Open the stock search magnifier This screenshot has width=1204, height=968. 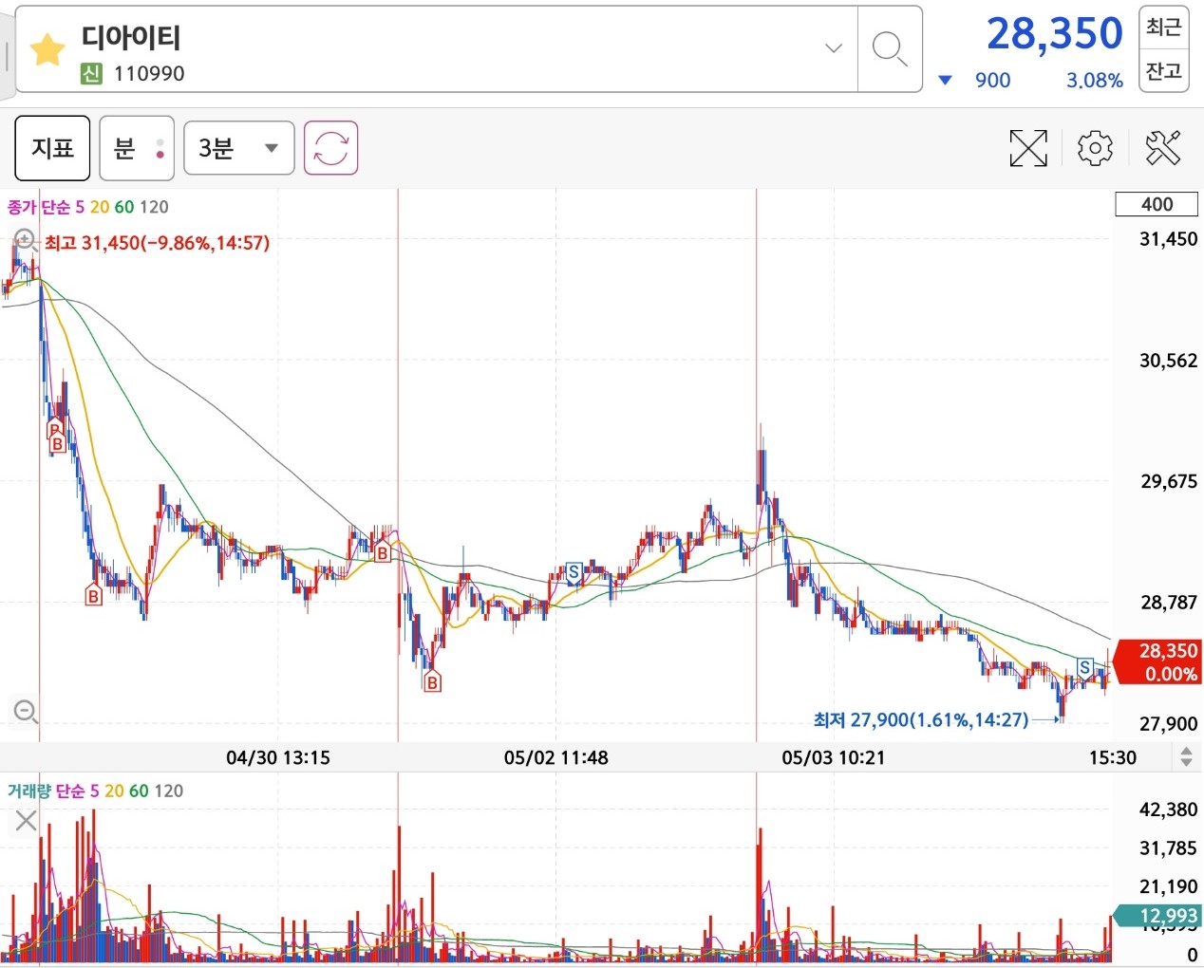[x=889, y=49]
